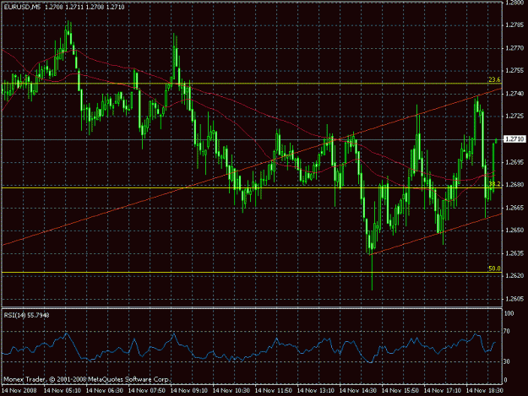Click the RSI 30 level label

click(506, 361)
